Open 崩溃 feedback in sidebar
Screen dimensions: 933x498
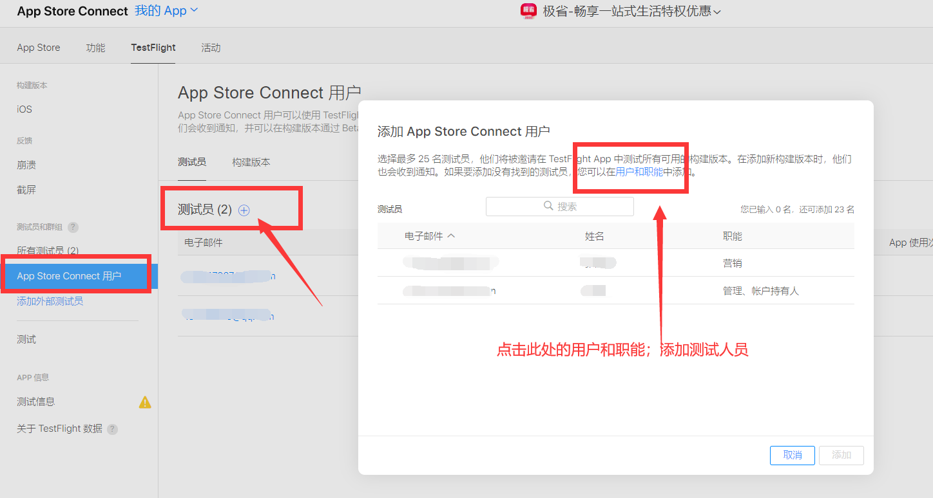(x=26, y=165)
